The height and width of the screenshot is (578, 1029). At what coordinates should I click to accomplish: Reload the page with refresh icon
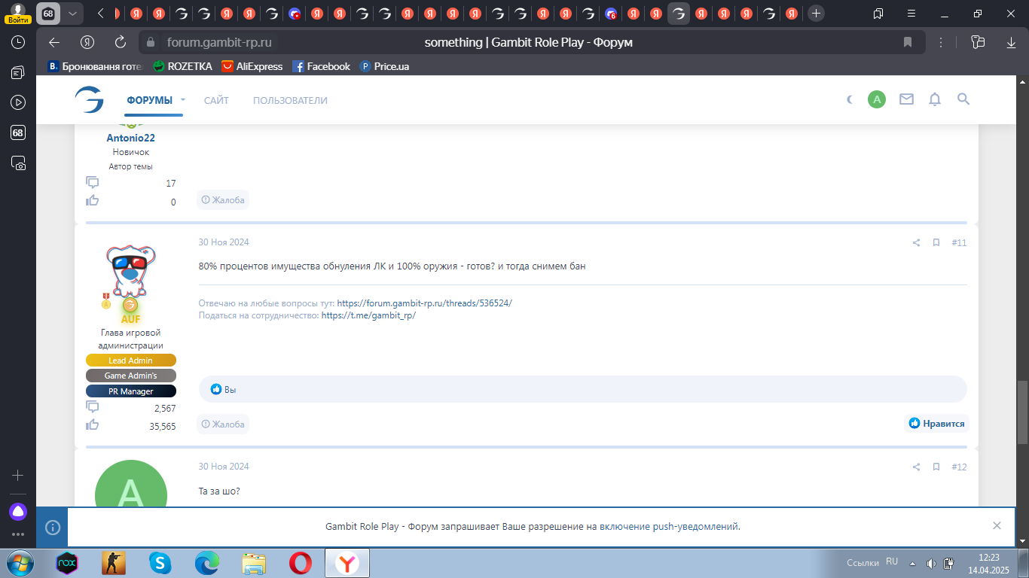pyautogui.click(x=121, y=42)
